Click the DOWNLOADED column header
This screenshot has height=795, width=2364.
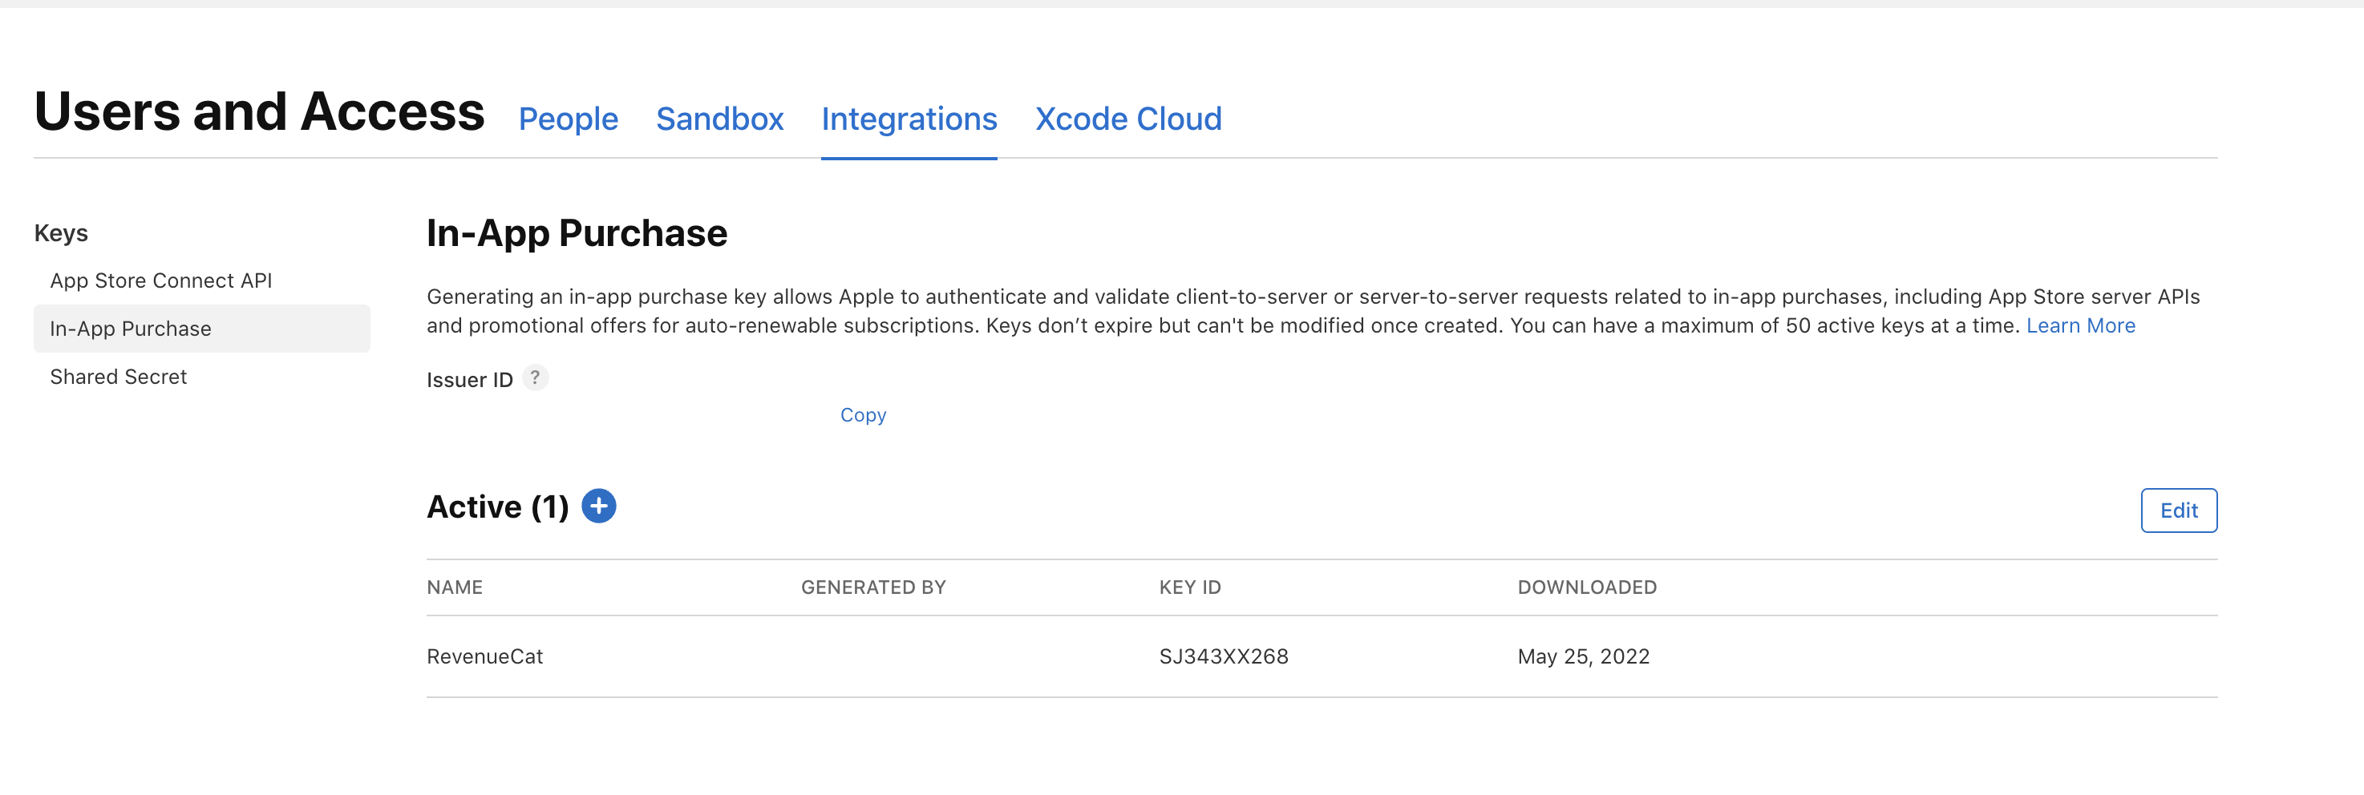[x=1587, y=587]
